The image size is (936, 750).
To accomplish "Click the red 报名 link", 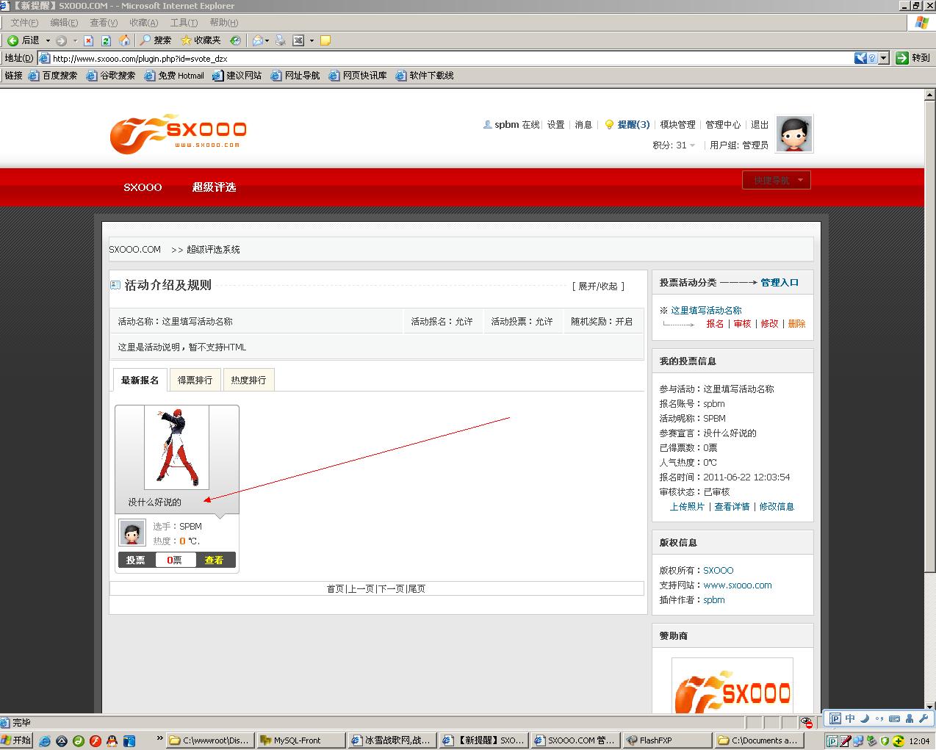I will tap(715, 324).
